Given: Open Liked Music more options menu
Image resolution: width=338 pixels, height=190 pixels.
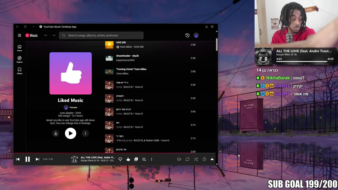Looking at the screenshot, I should click(85, 133).
